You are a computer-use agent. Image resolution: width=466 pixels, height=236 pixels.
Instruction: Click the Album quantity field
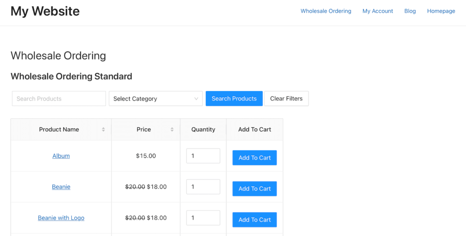(203, 156)
